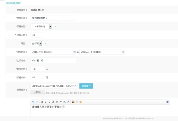Image resolution: width=178 pixels, height=121 pixels.
Task: Open the class type dropdown showing 业余班
Action: pyautogui.click(x=36, y=43)
